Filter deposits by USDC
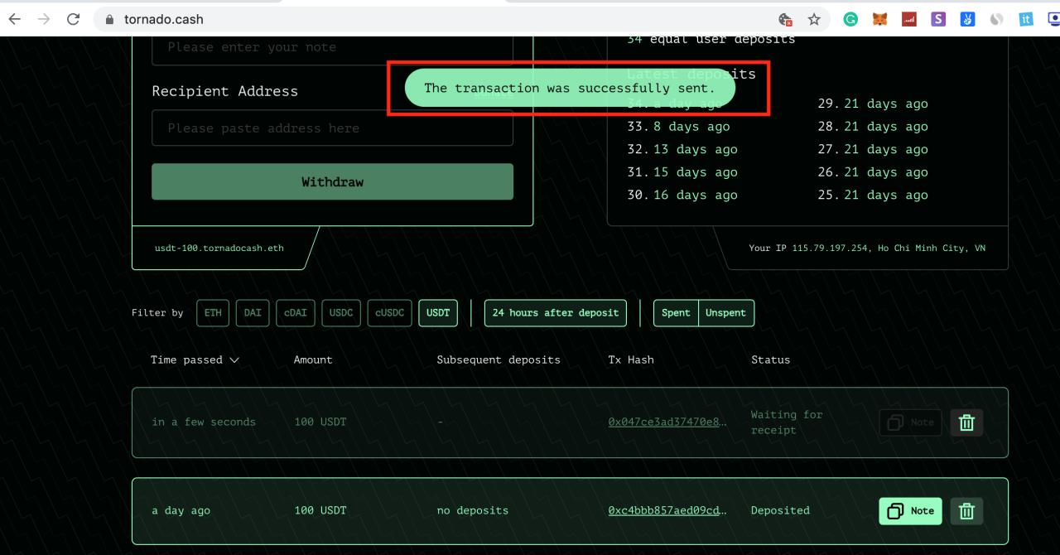 pyautogui.click(x=341, y=313)
